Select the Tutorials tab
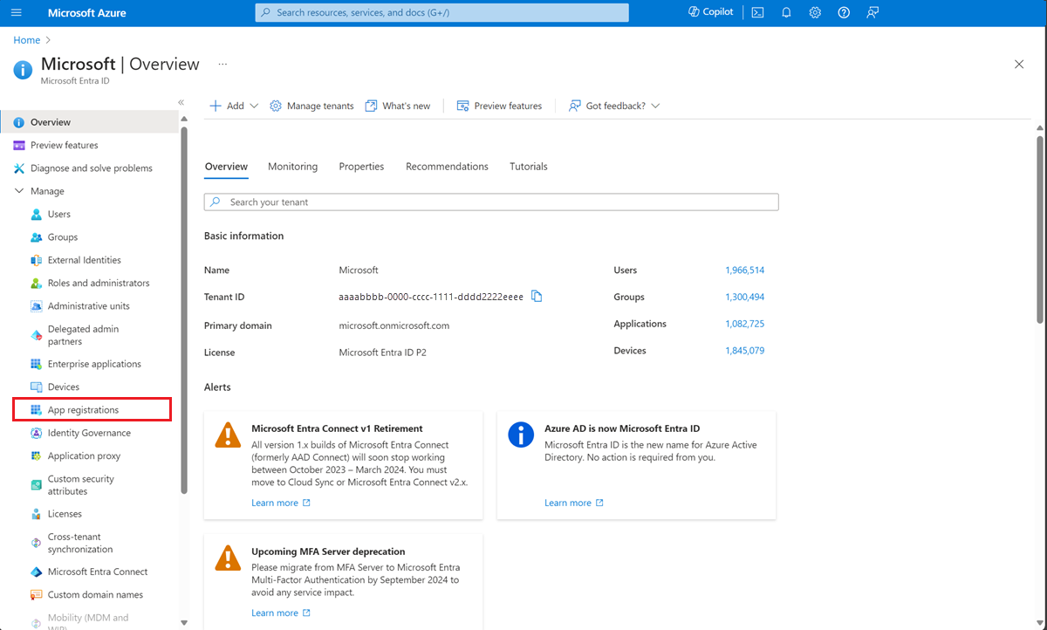 click(528, 166)
